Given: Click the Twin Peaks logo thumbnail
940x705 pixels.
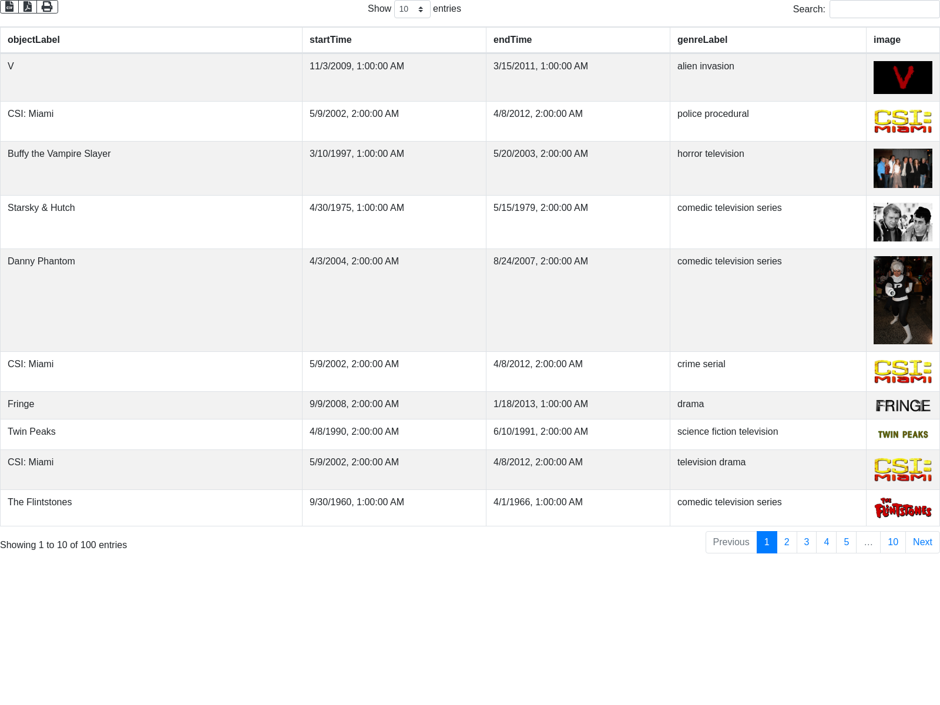Looking at the screenshot, I should click(x=902, y=435).
